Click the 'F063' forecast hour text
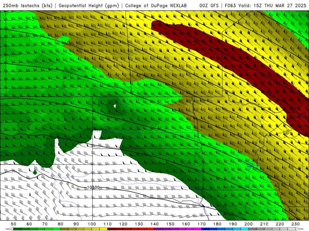 point(230,6)
